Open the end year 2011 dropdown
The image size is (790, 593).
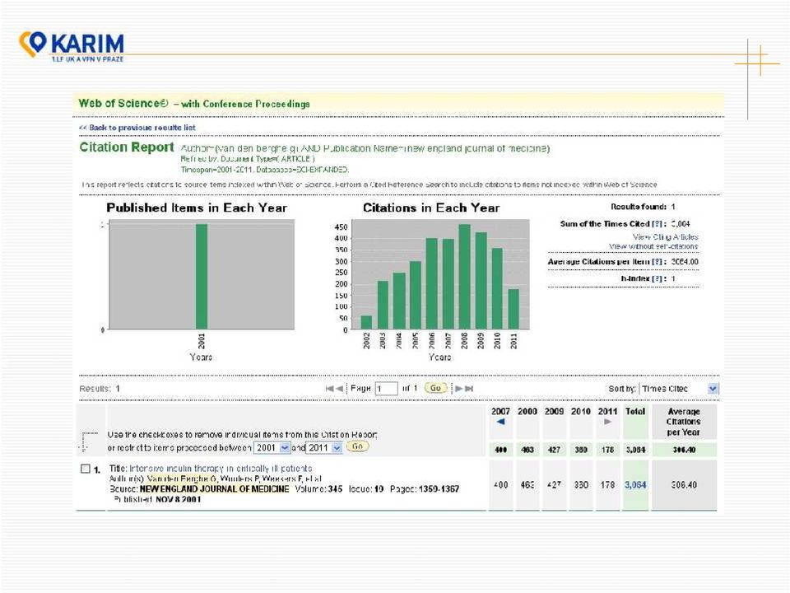point(324,447)
